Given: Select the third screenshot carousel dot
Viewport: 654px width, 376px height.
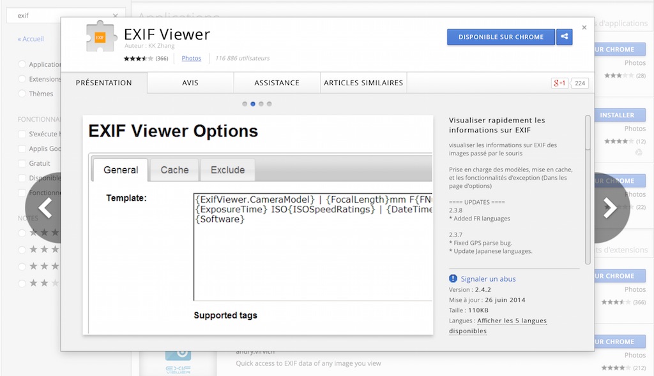Looking at the screenshot, I should coord(261,104).
